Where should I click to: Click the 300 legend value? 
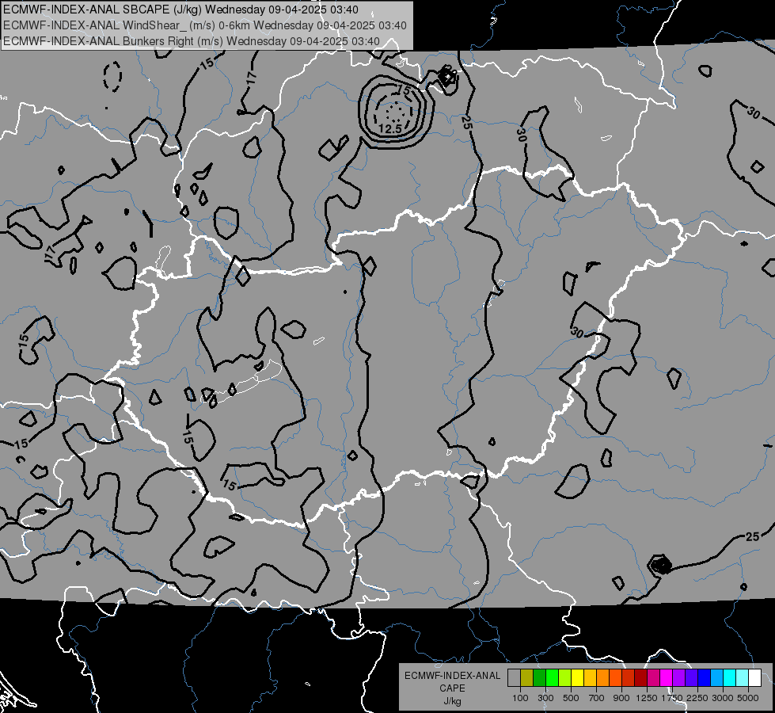click(x=545, y=698)
